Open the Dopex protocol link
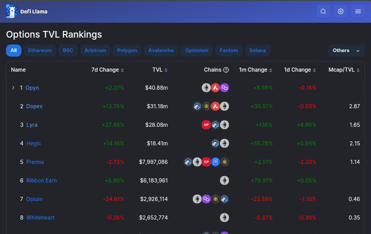This screenshot has width=371, height=234. tap(35, 106)
